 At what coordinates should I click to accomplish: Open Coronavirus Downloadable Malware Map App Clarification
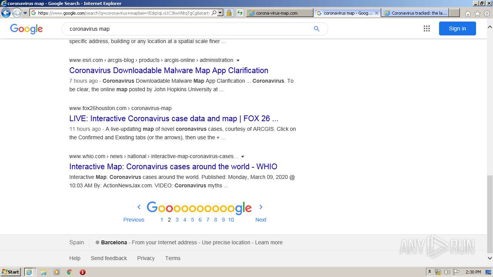click(169, 70)
